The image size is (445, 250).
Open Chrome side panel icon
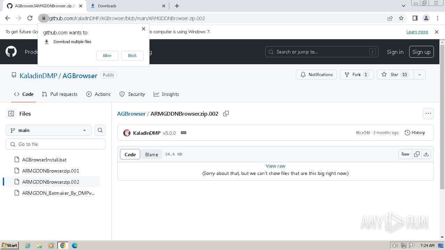415,18
